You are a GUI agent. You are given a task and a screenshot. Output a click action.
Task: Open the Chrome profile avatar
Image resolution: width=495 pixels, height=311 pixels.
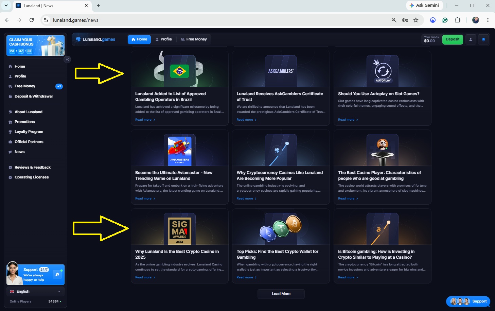point(476,20)
